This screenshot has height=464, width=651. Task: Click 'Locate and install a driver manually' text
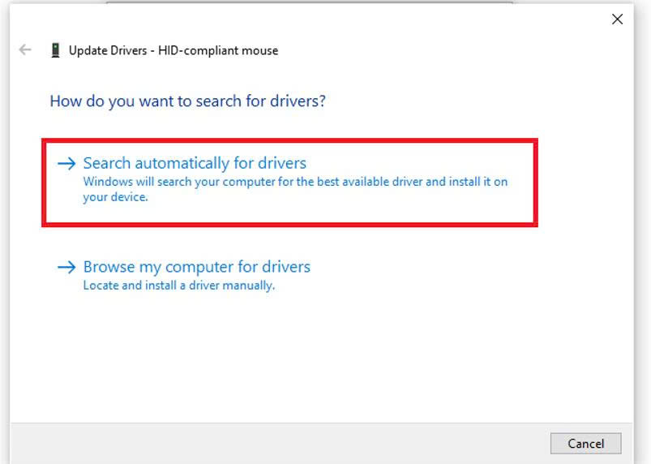click(x=178, y=286)
